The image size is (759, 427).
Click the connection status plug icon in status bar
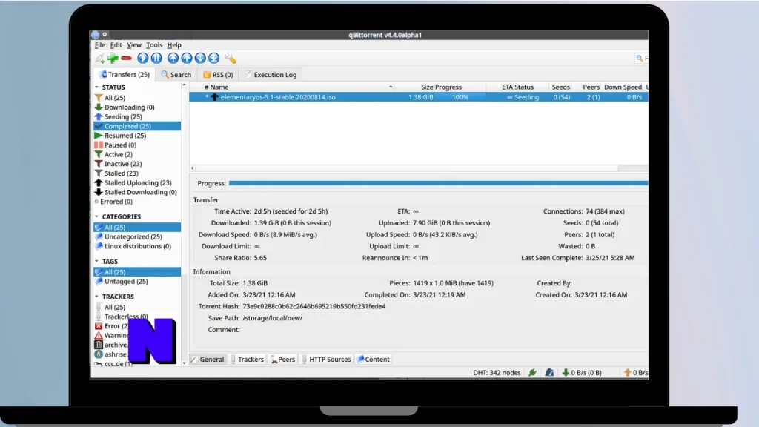(532, 372)
